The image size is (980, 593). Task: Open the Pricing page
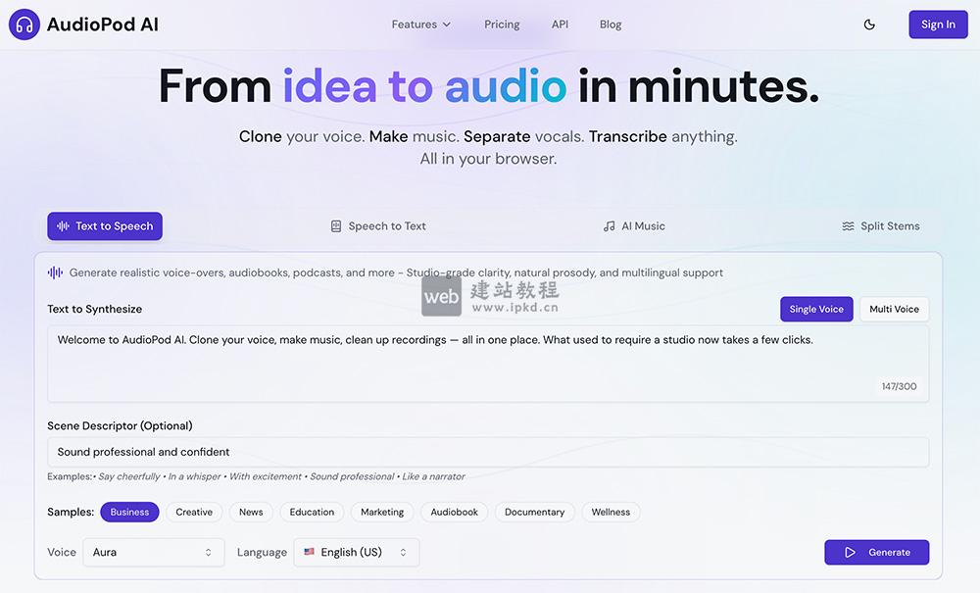502,24
